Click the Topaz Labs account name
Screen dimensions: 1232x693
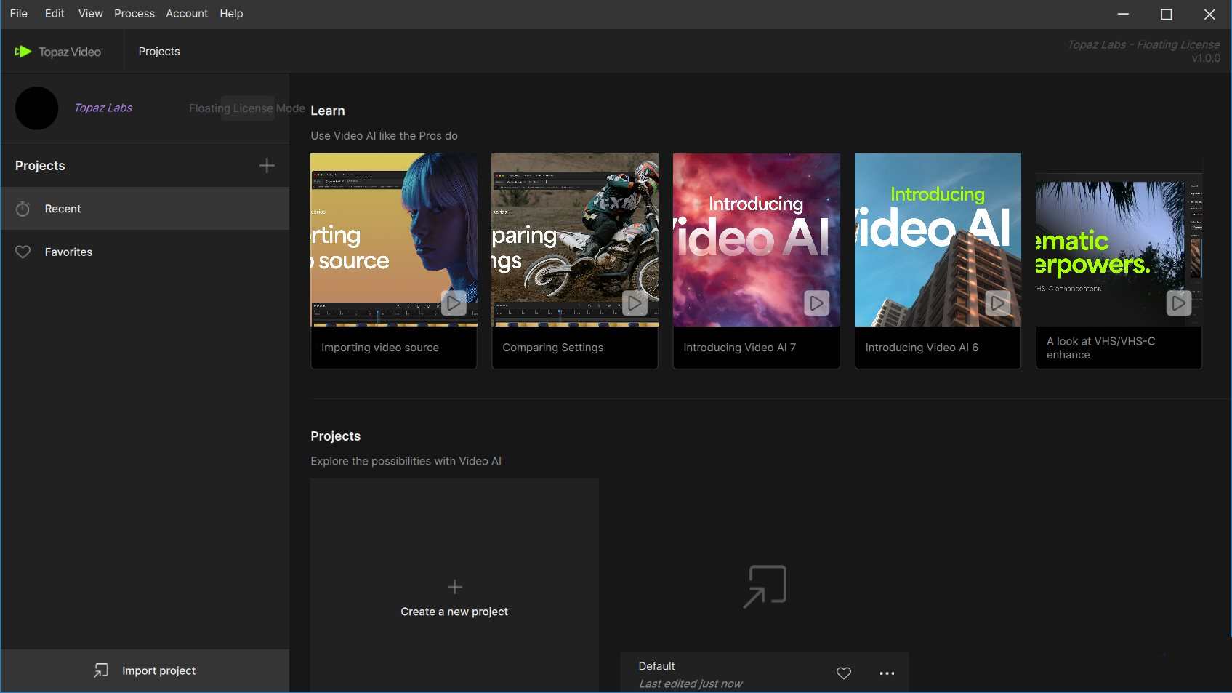[x=102, y=108]
